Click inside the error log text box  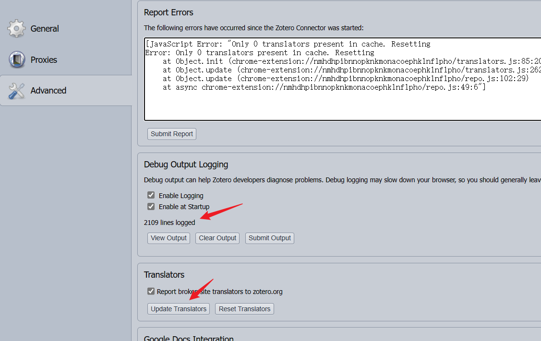[342, 79]
